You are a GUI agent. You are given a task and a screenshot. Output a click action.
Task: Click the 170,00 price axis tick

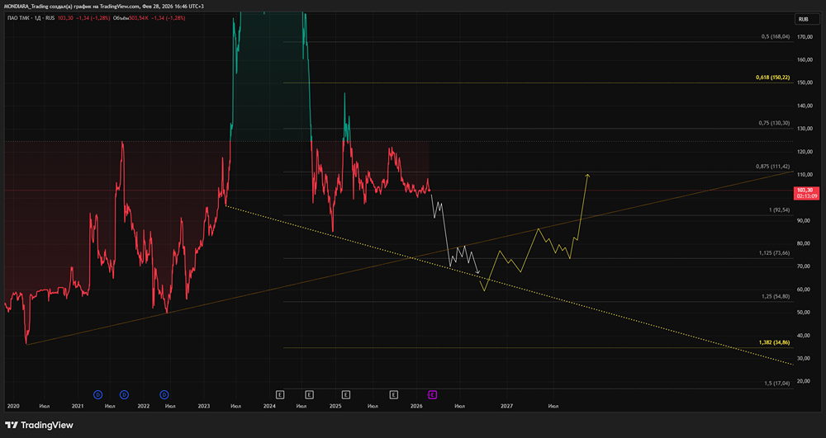[x=804, y=37]
